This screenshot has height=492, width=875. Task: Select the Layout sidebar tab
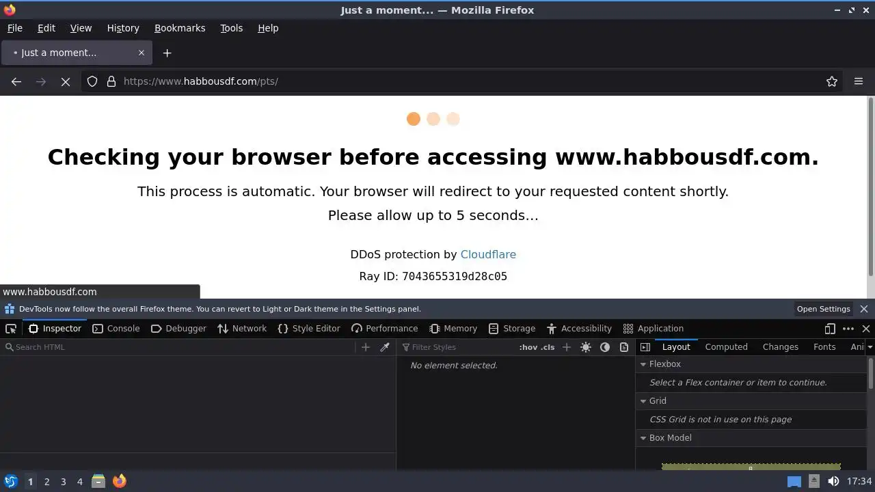pos(676,347)
